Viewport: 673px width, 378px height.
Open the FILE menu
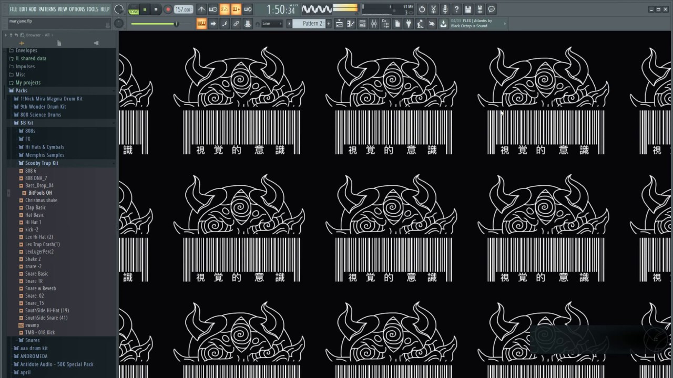click(x=14, y=9)
